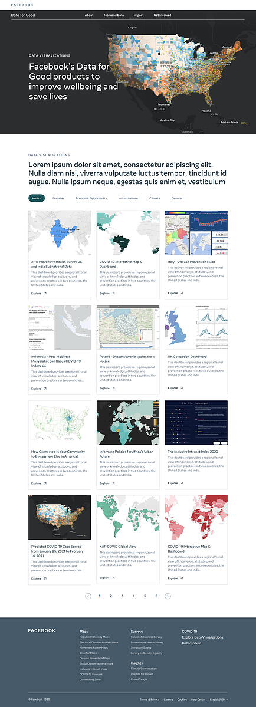This screenshot has width=256, height=707.
Task: Open the Impact navigation item
Action: (139, 15)
